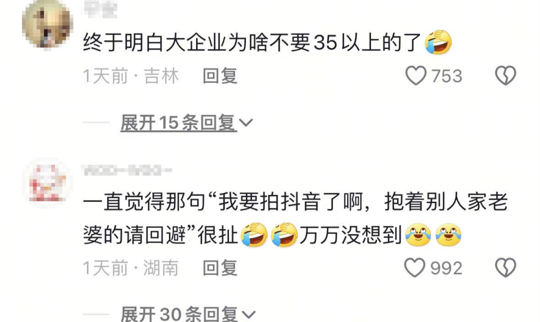Expand 展开15条回复 link
540x322 pixels.
point(178,122)
